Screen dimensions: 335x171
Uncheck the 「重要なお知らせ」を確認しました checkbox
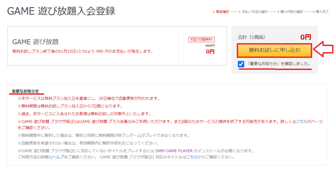(x=241, y=64)
